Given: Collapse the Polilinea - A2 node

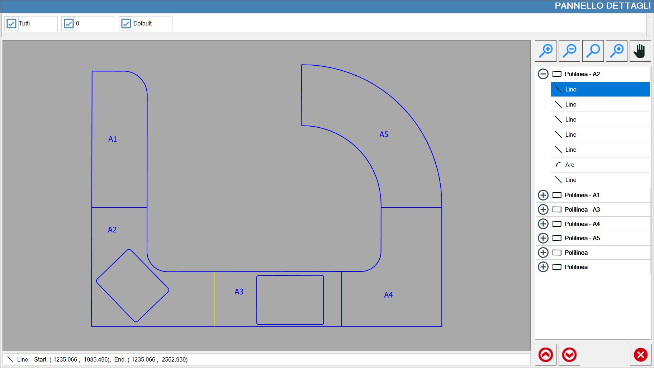Looking at the screenshot, I should 543,74.
